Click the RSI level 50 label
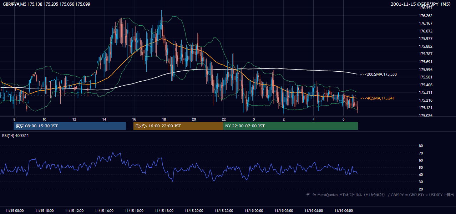 (421, 167)
